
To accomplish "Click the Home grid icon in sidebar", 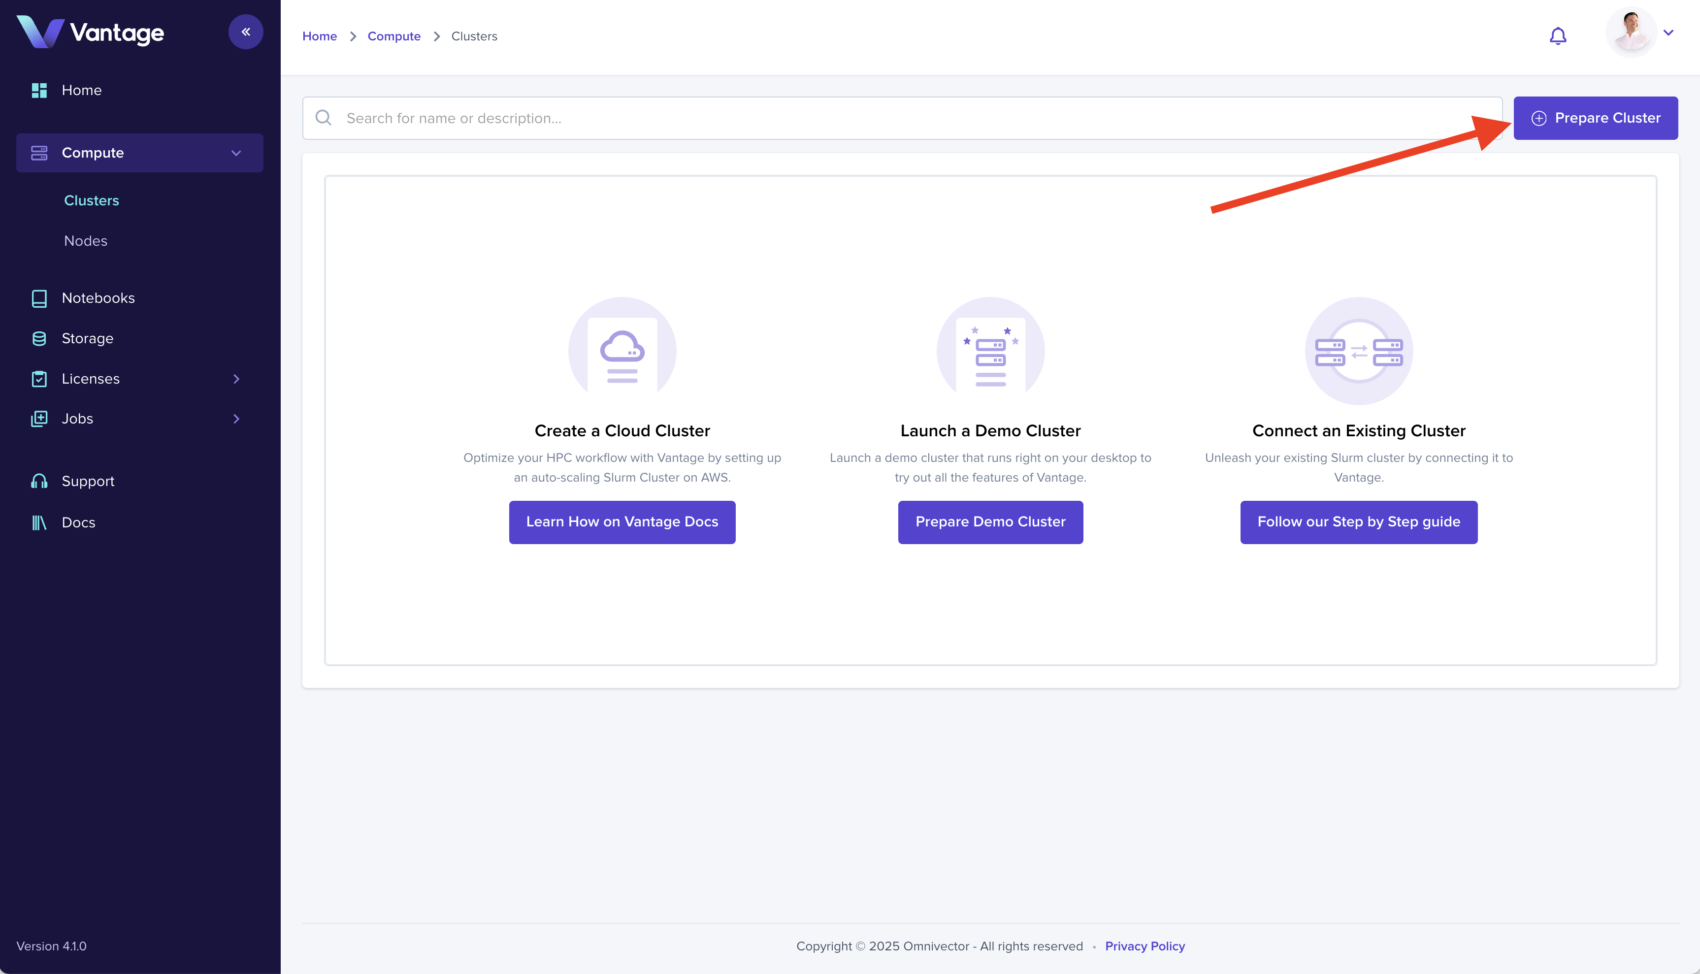I will tap(39, 90).
